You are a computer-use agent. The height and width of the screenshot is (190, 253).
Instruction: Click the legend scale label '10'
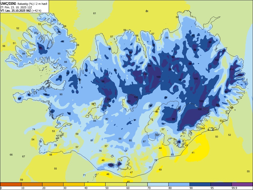[23, 188]
